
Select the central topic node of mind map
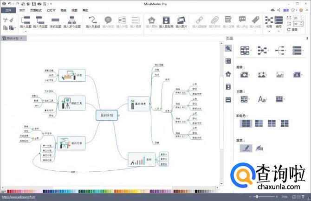tap(107, 115)
